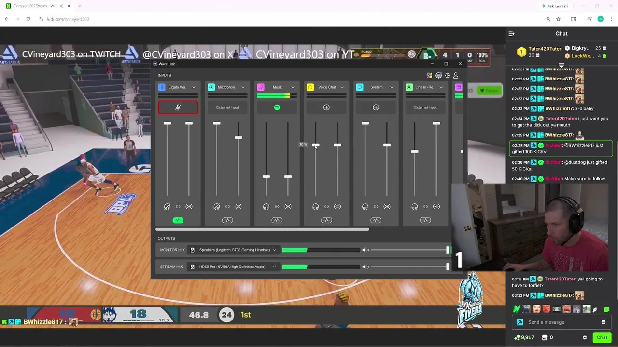Open audio effects for Microphone channel
The image size is (618, 347).
tap(227, 220)
